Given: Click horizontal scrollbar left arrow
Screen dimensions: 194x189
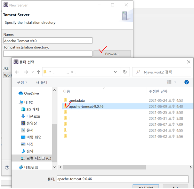Looking at the screenshot, I should click(x=61, y=167).
